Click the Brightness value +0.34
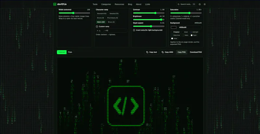This screenshot has height=134, width=260. pos(162,17)
